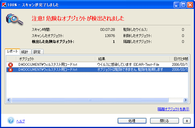The image size is (195, 128).
Task: Click 削除したオブジェクト label
Action: pyautogui.click(x=137, y=36)
